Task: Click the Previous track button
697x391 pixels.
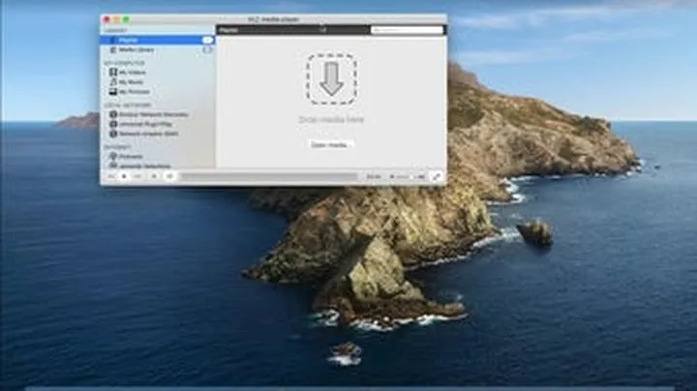Action: click(110, 176)
